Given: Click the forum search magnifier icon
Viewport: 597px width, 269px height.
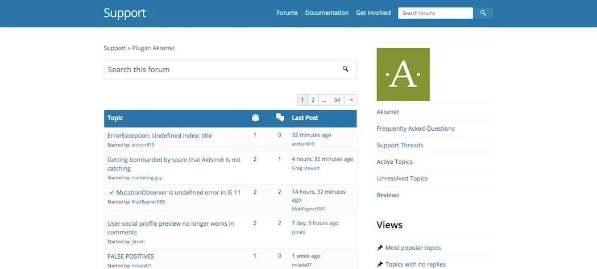Looking at the screenshot, I should tap(345, 69).
